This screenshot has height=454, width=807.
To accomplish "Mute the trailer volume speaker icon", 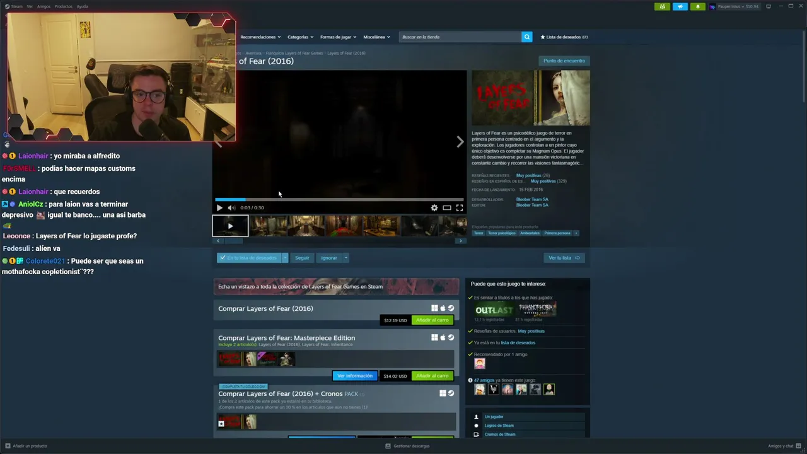I will click(231, 207).
